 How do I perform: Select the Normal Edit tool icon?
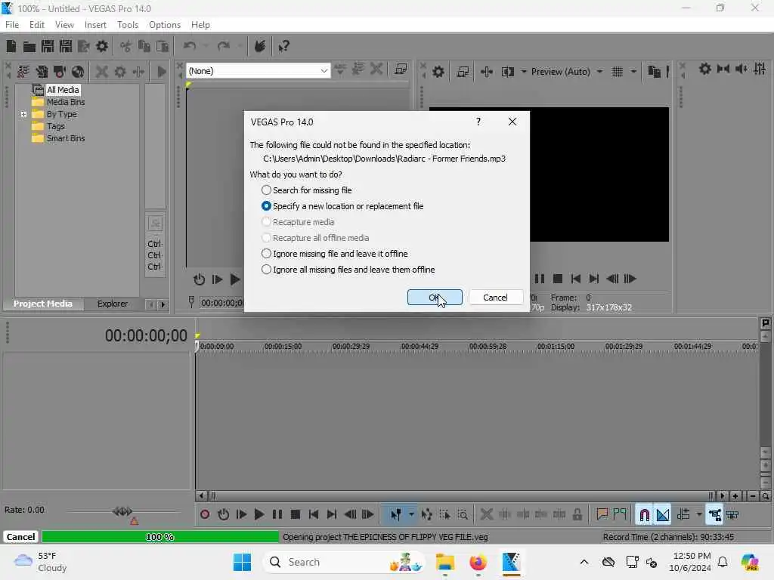(x=395, y=514)
